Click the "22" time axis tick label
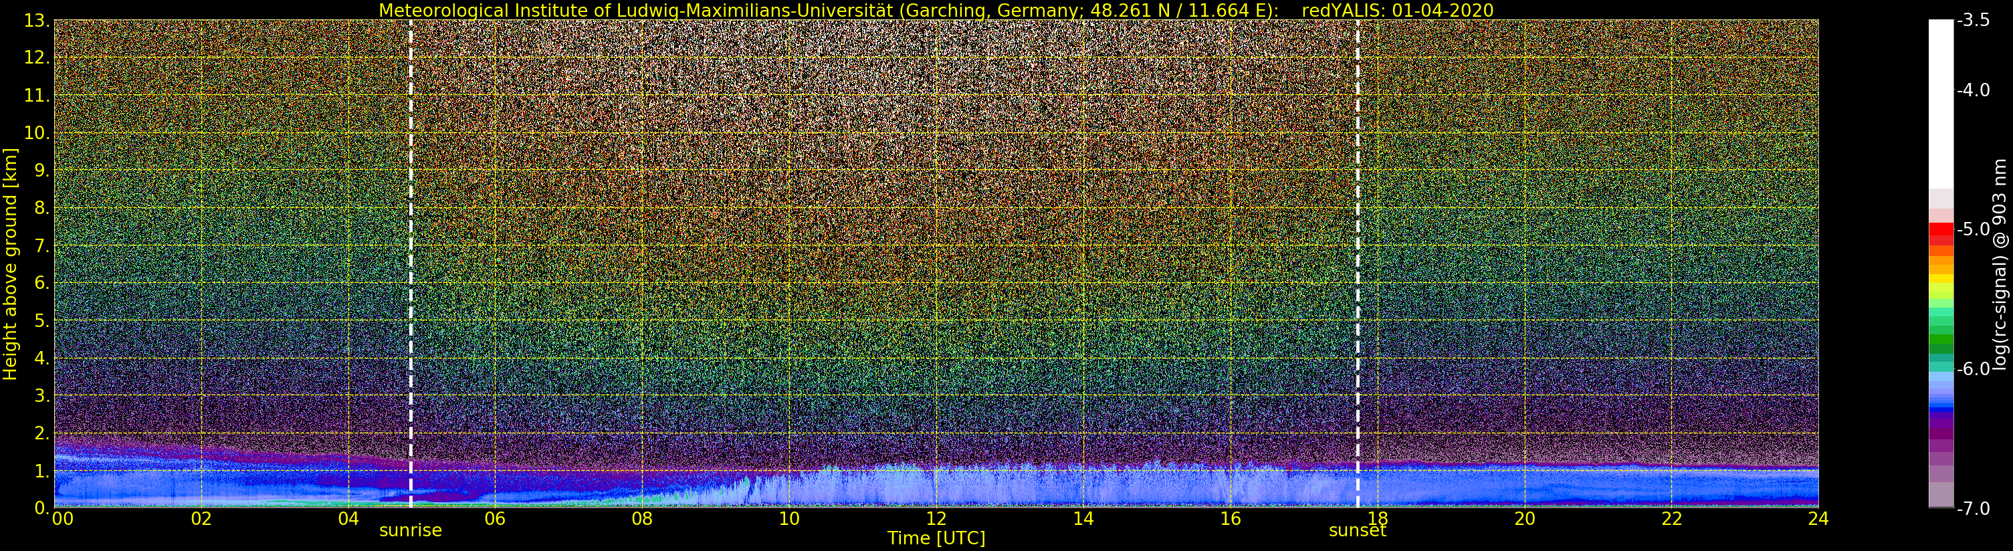 point(1671,519)
